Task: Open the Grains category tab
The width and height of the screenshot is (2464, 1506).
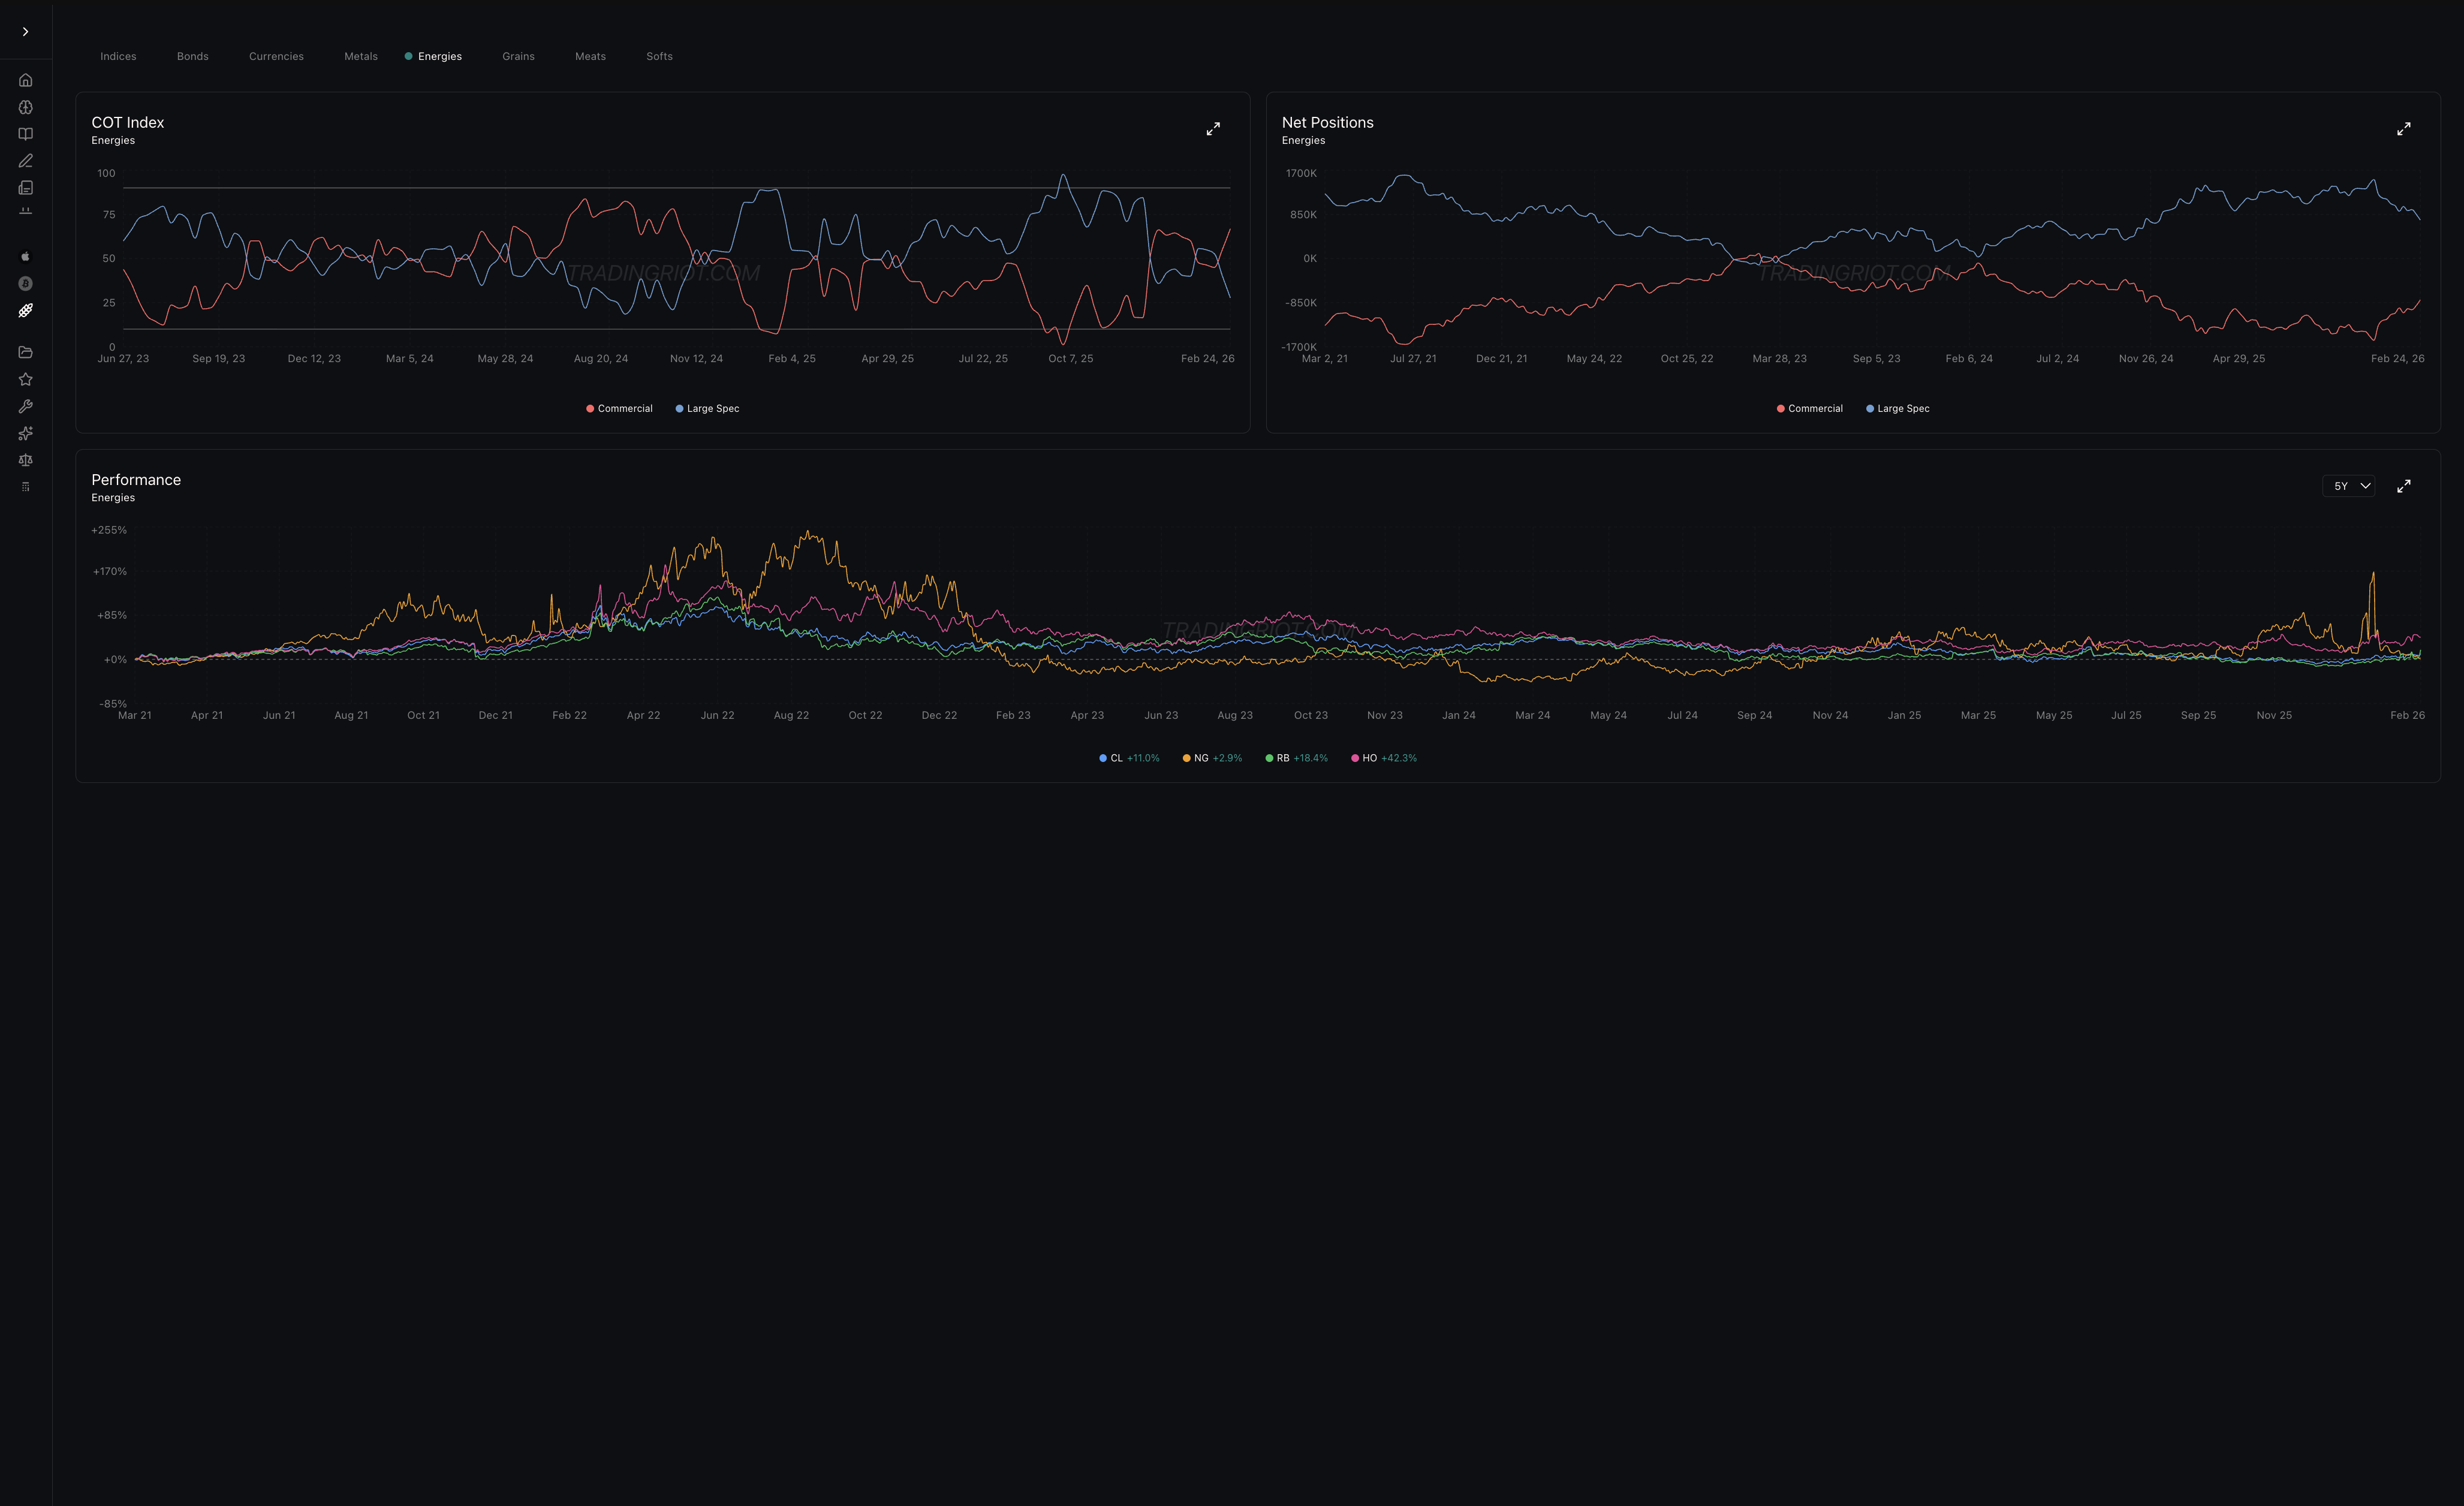Action: coord(518,56)
